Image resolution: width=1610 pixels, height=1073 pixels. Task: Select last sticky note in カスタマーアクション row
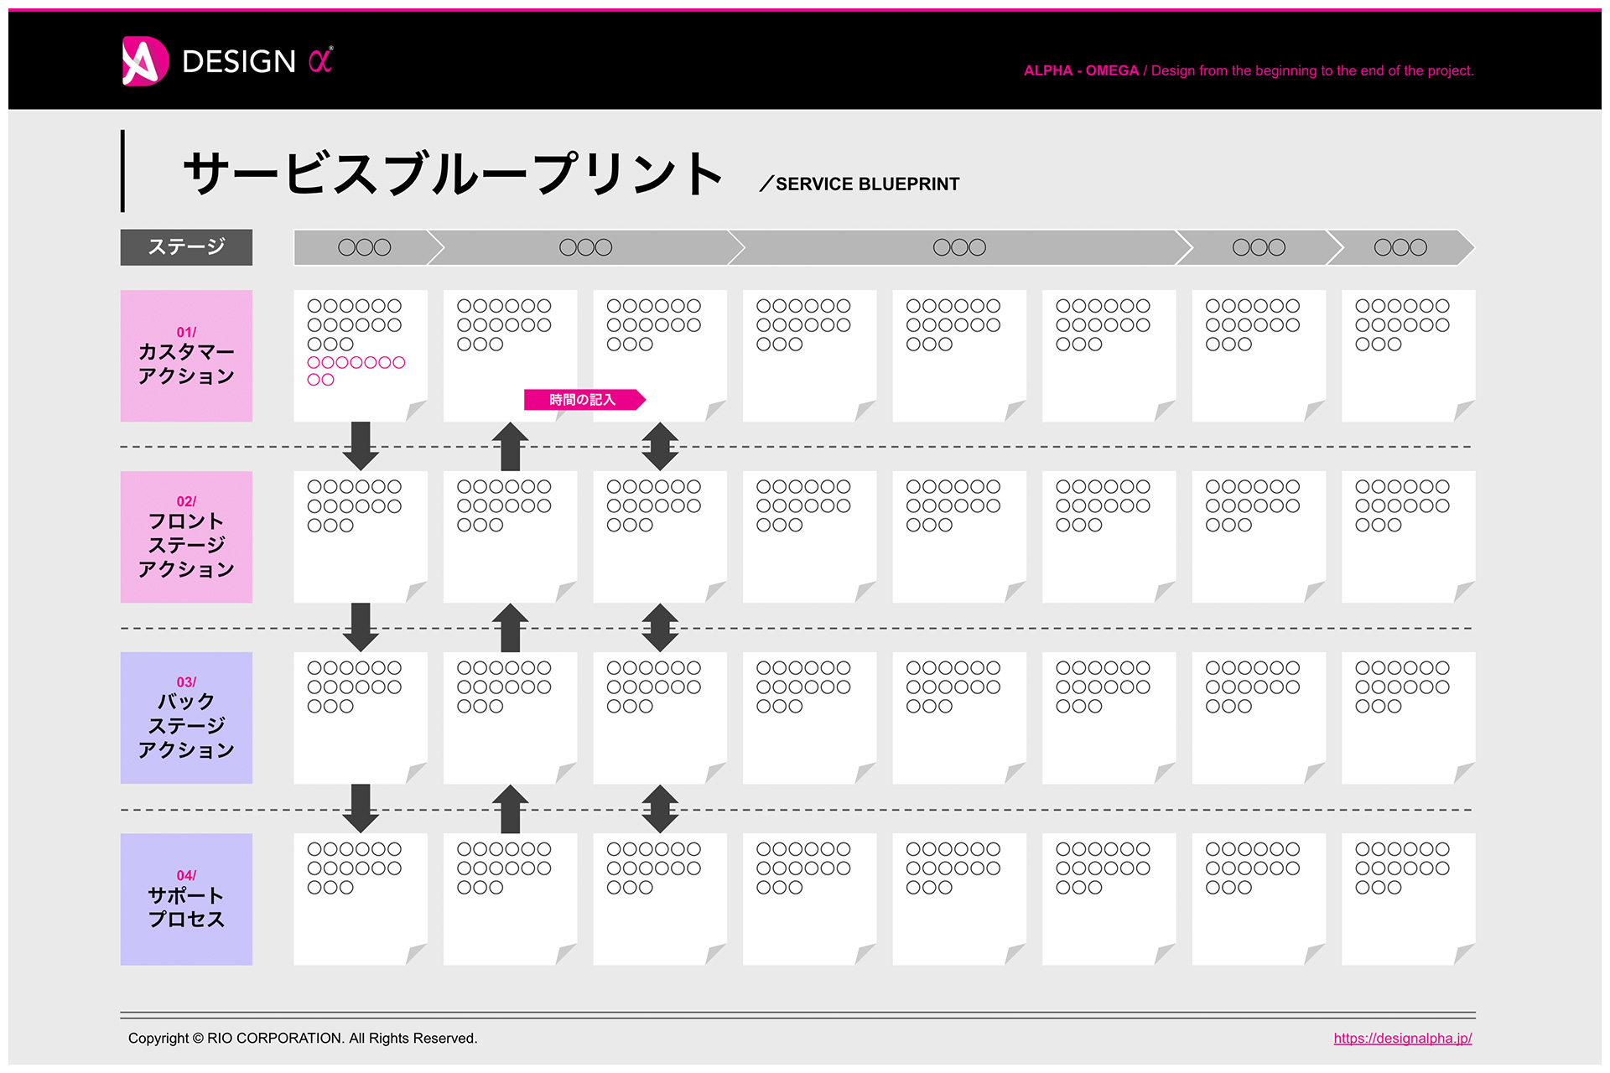pos(1409,355)
